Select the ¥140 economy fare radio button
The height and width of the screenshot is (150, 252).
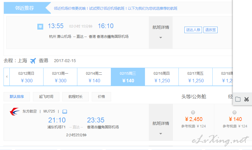coord(234,112)
